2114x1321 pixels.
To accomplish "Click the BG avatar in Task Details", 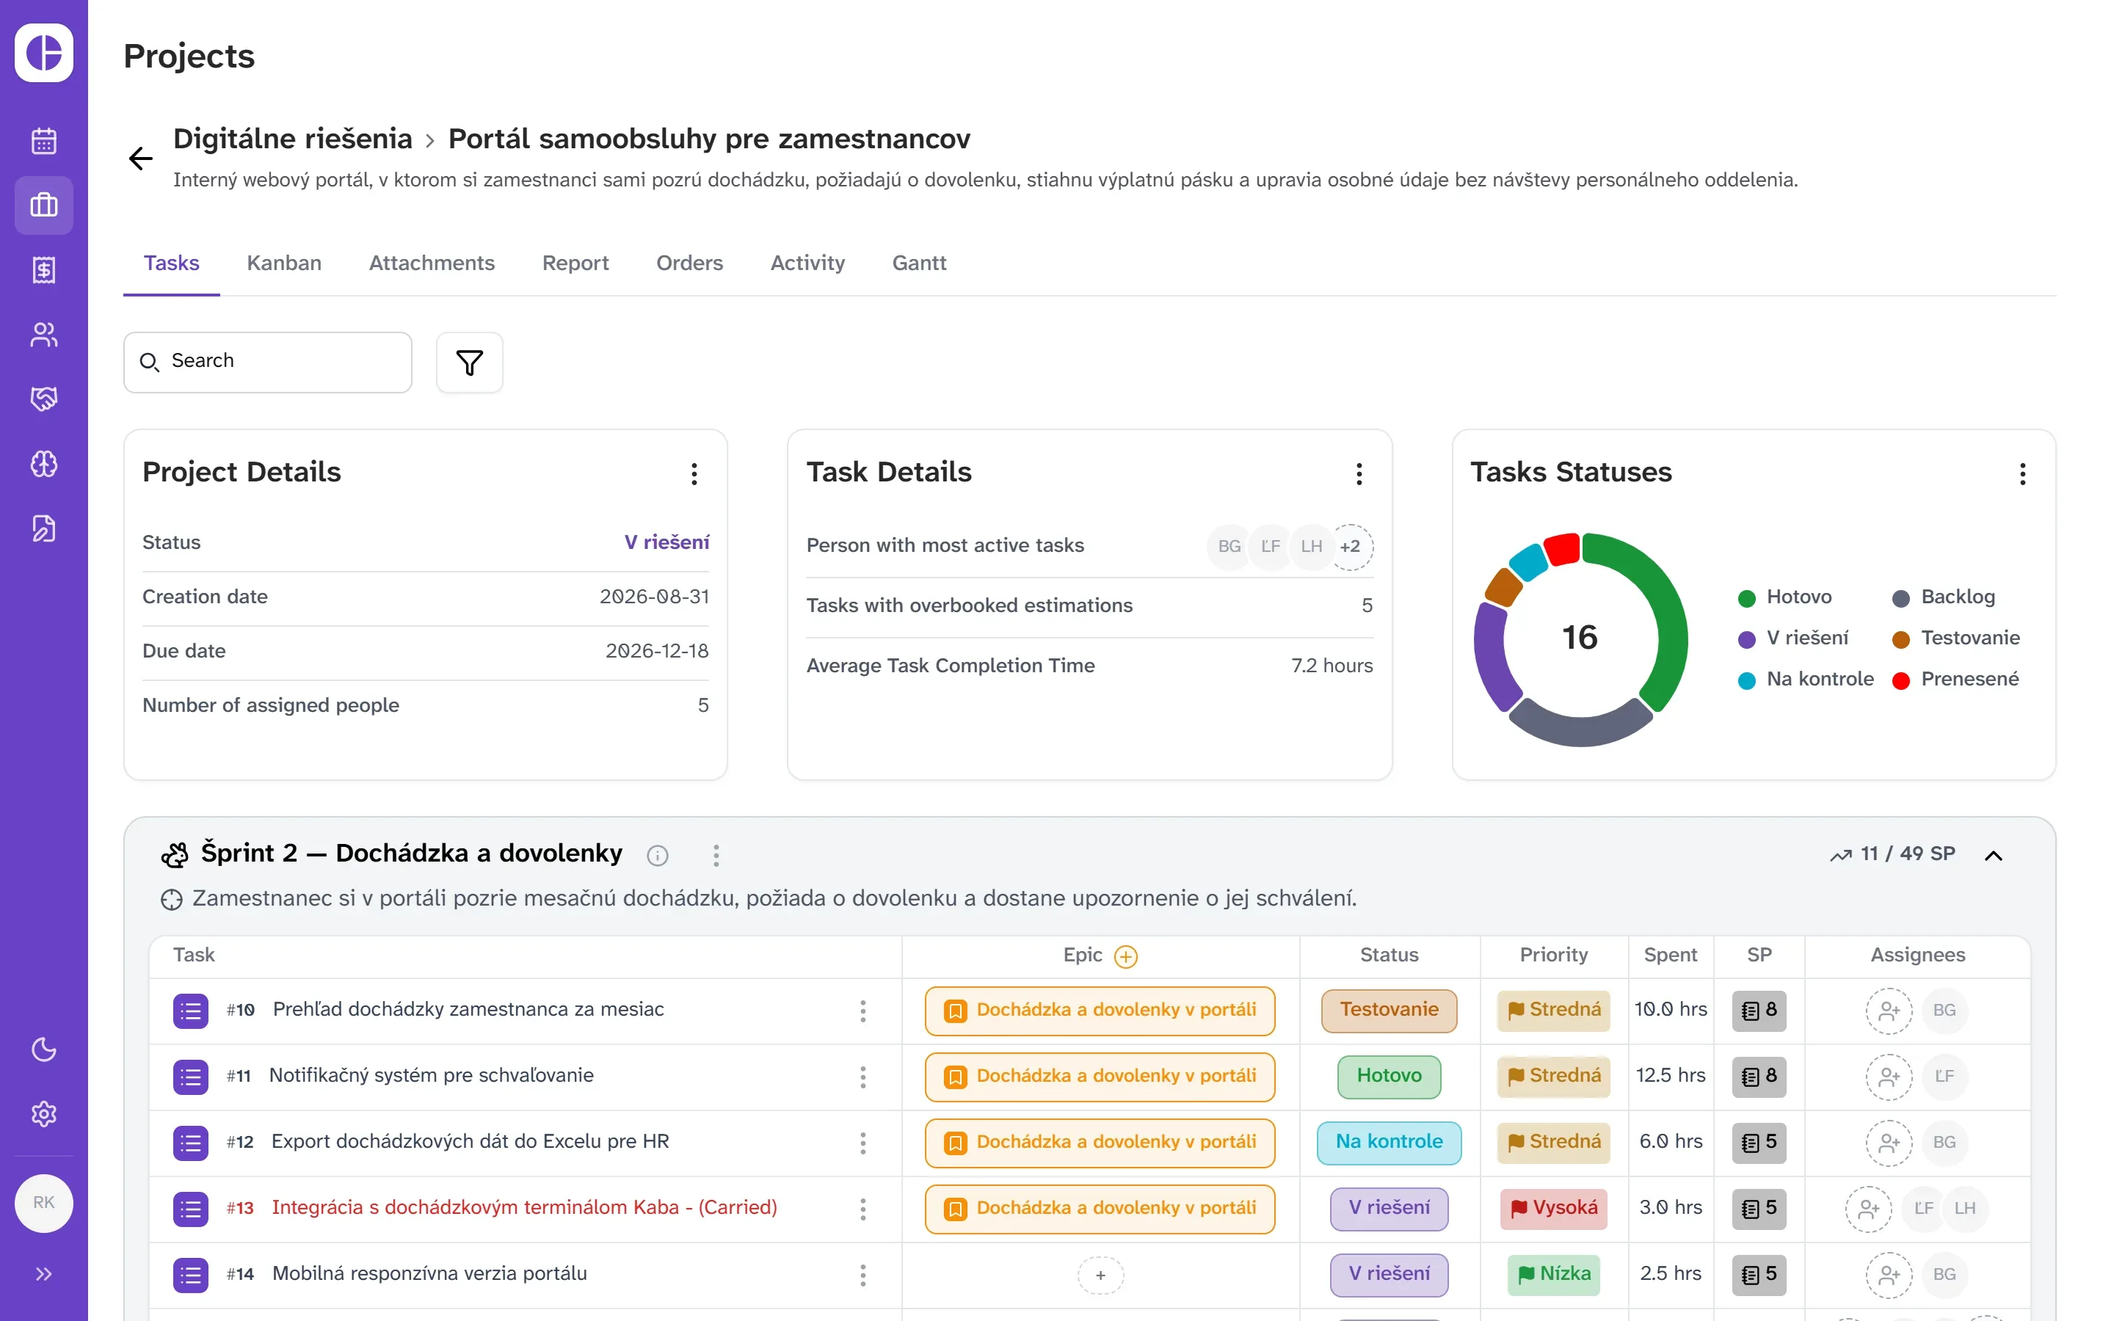I will pos(1229,547).
